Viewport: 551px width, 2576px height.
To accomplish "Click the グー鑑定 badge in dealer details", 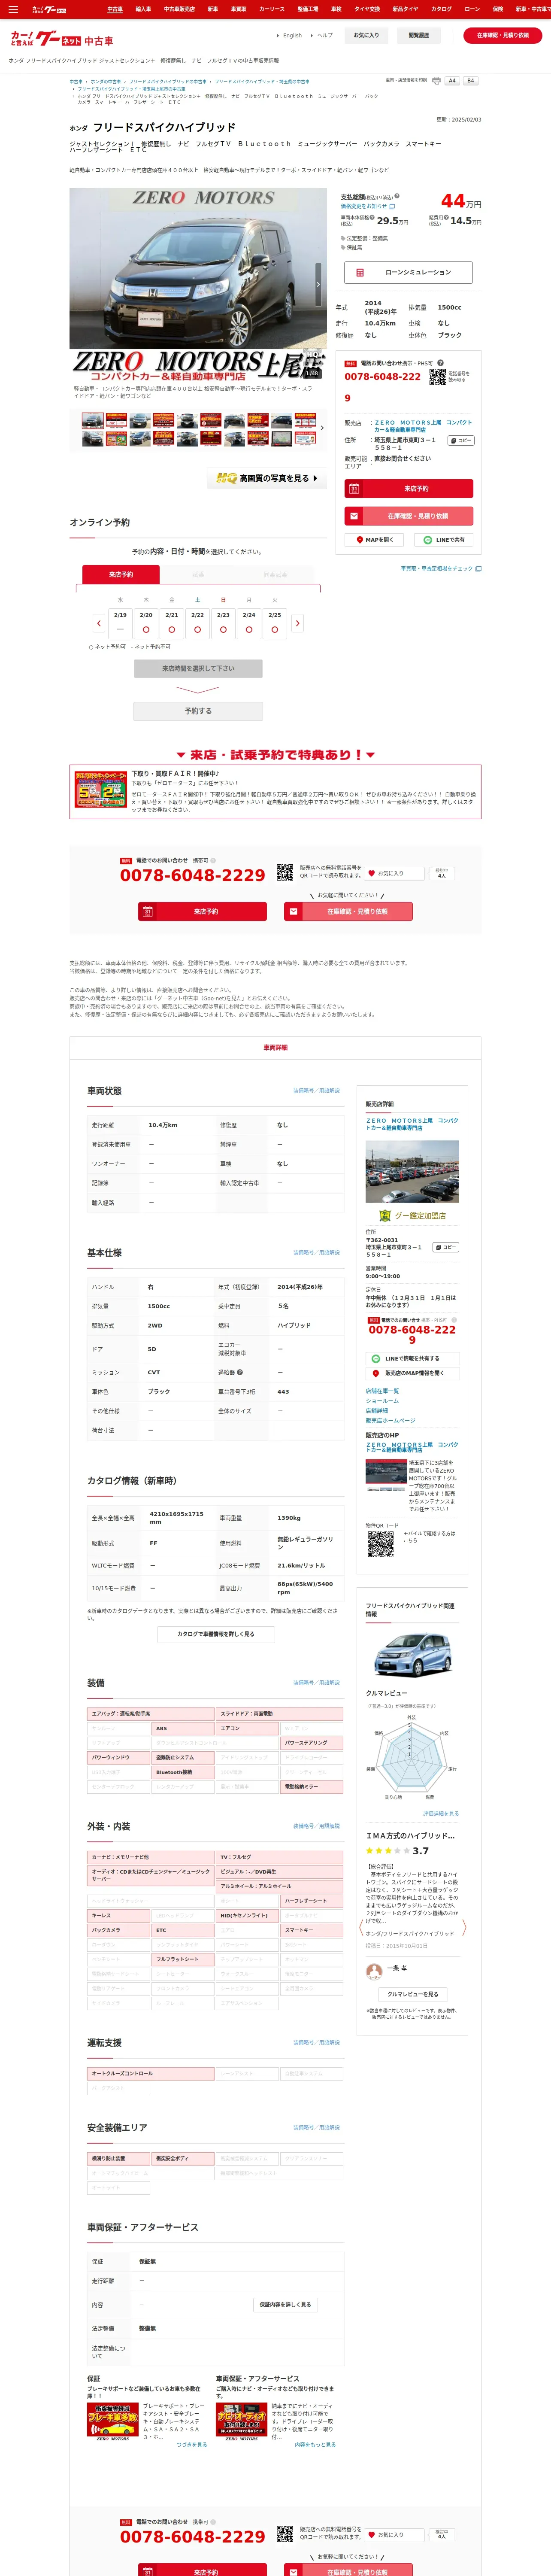I will (x=384, y=1216).
